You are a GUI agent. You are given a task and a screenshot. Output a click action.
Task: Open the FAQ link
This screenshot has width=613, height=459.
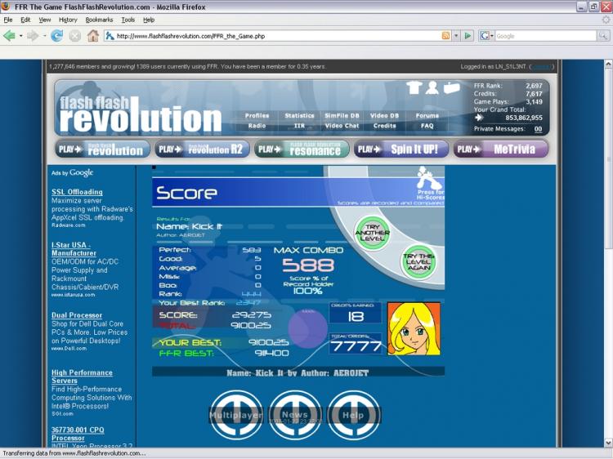(x=427, y=126)
